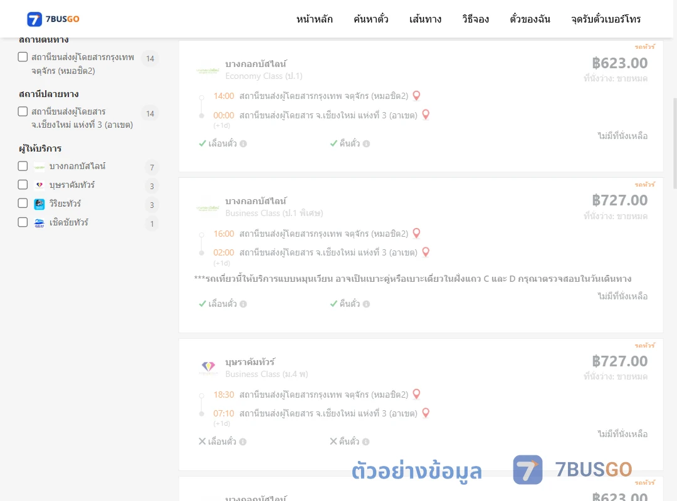Viewport: 677px width, 501px height.
Task: Open the เส้นทาง menu item
Action: 425,19
